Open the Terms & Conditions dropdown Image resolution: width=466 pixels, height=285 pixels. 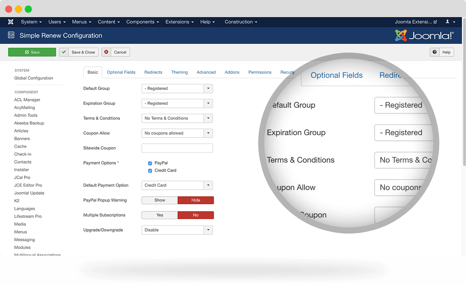point(208,118)
